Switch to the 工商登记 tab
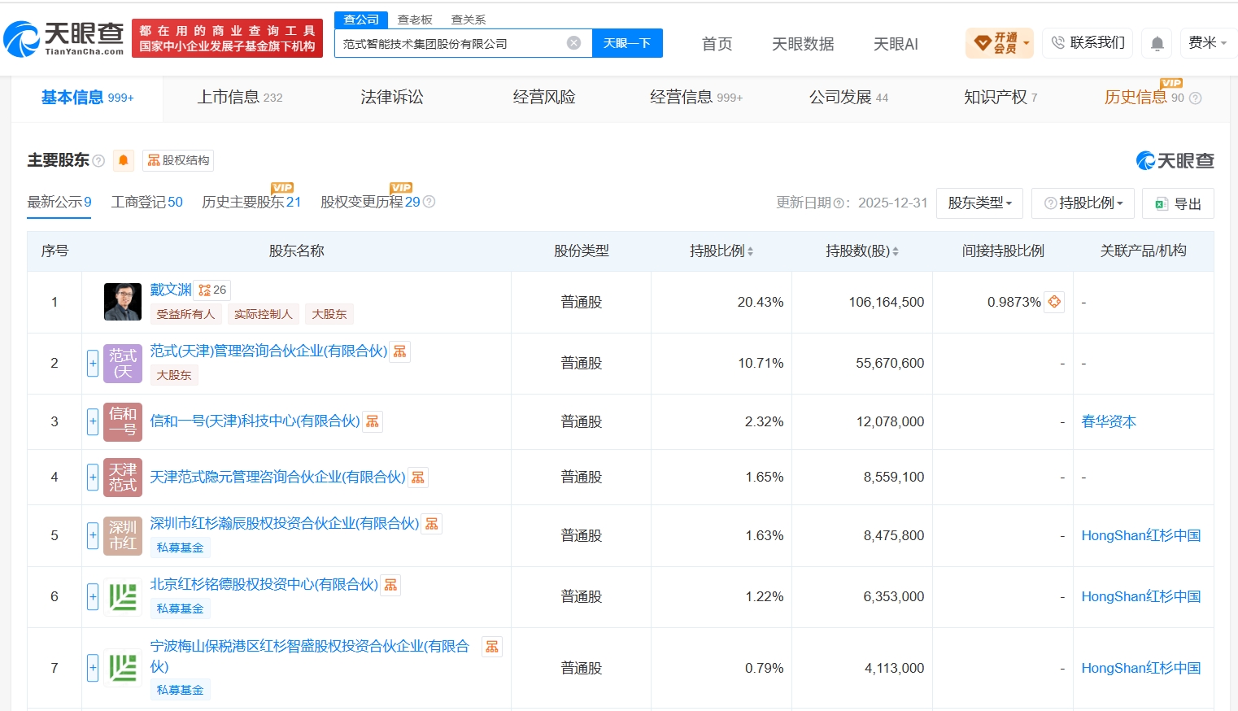This screenshot has height=711, width=1238. (x=146, y=203)
